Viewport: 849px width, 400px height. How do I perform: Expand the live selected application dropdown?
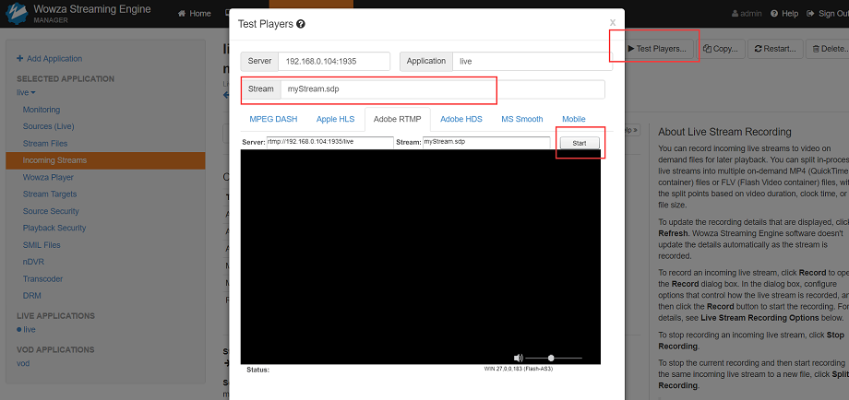coord(26,92)
